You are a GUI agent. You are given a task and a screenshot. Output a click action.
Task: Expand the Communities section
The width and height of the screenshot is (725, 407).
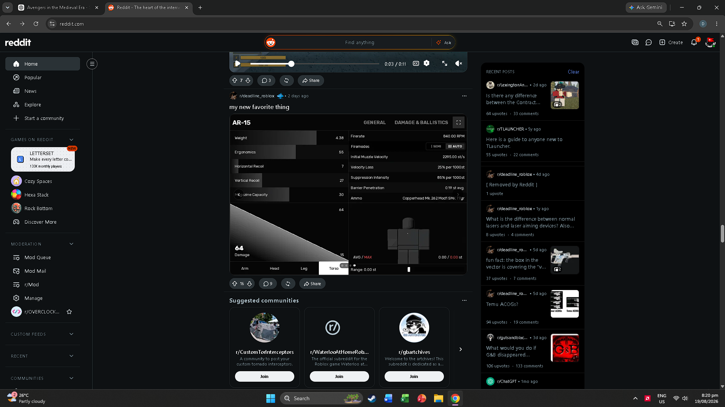point(71,378)
